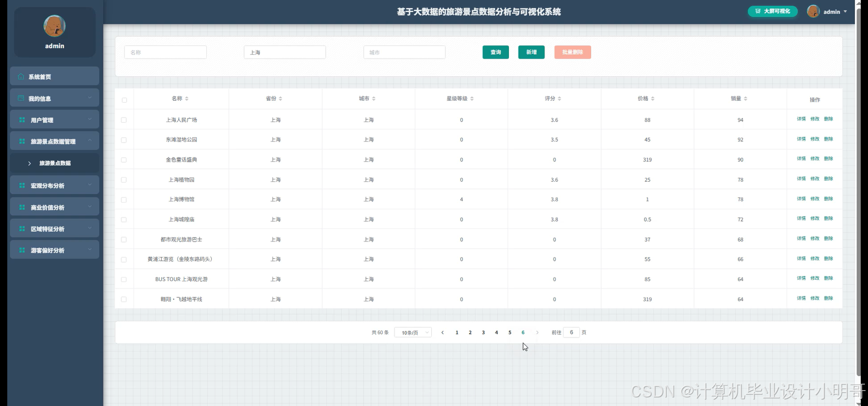This screenshot has width=868, height=406.
Task: Click 删除 for 翱翔·飞越地平线 row
Action: pyautogui.click(x=828, y=298)
